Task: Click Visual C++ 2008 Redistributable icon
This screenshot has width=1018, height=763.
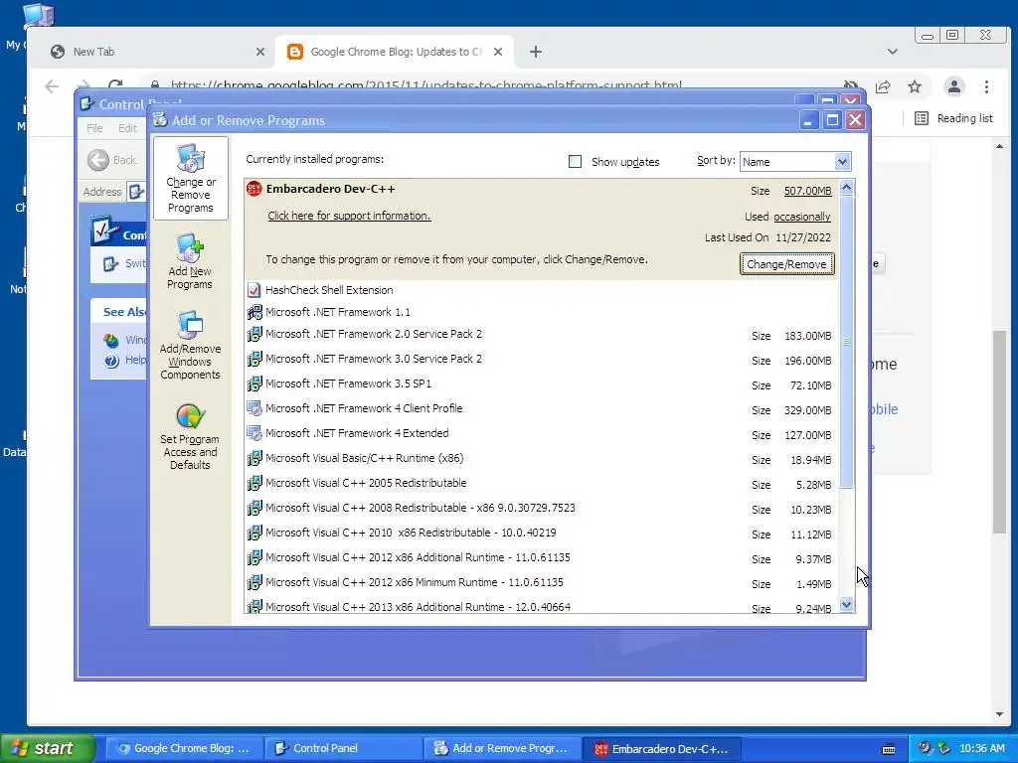Action: (x=254, y=508)
